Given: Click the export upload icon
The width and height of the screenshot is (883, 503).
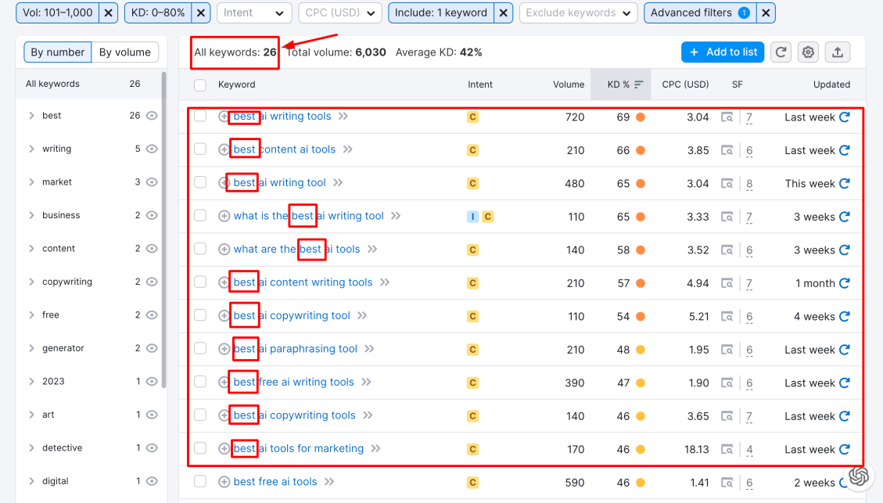Looking at the screenshot, I should [x=838, y=52].
